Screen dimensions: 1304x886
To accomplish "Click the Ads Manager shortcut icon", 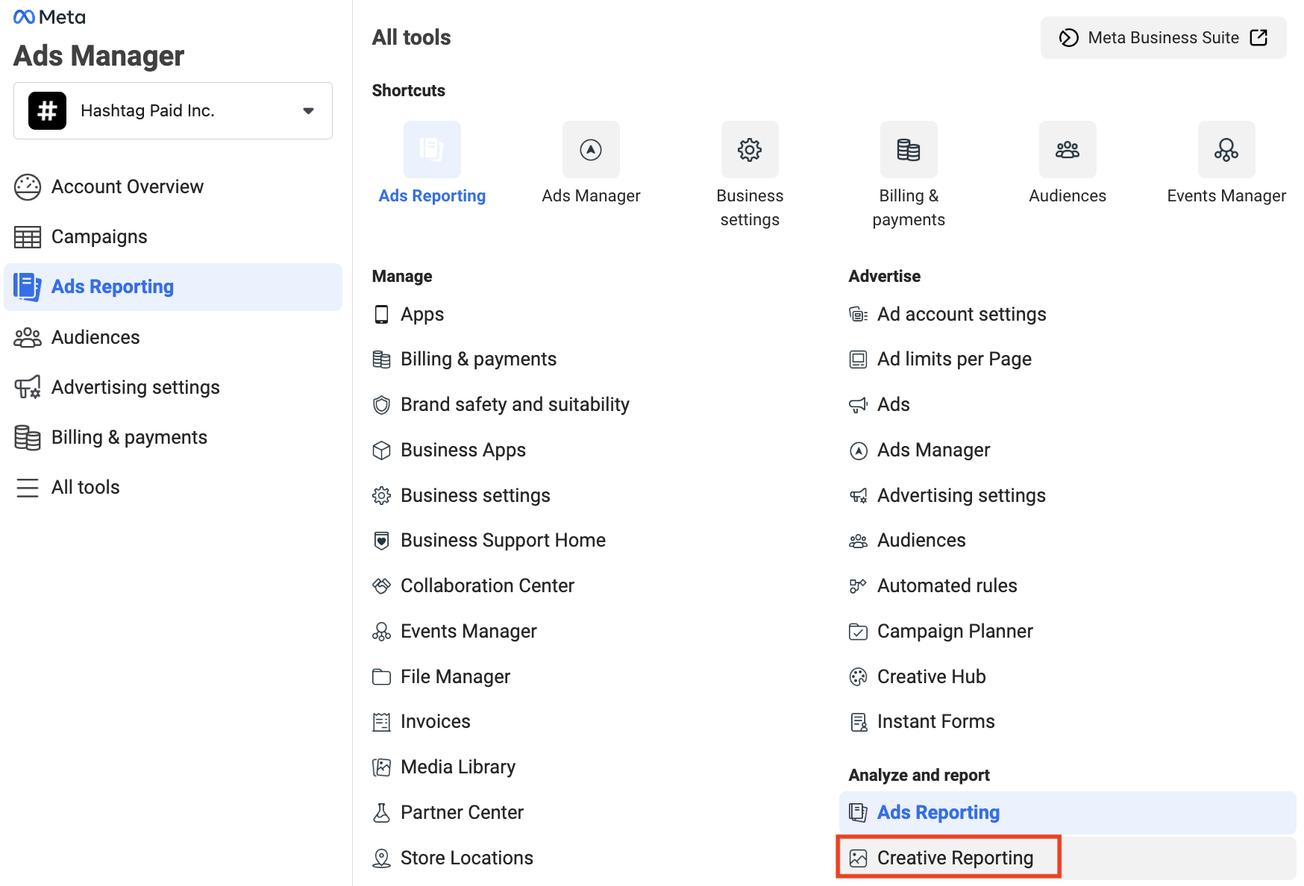I will [591, 149].
